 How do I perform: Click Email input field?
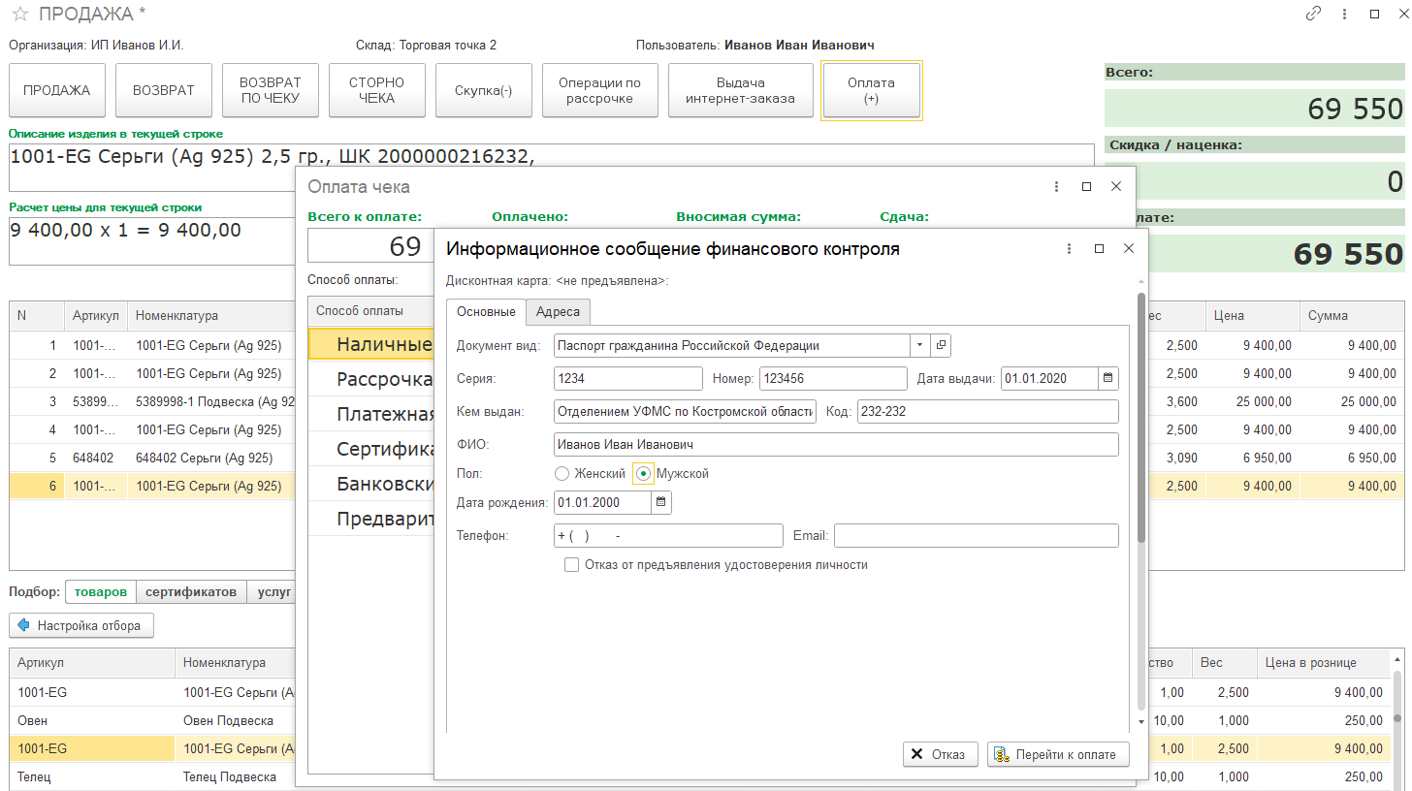tap(977, 536)
